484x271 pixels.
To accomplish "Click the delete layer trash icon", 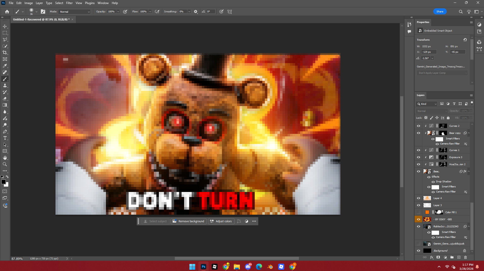I will [x=465, y=257].
